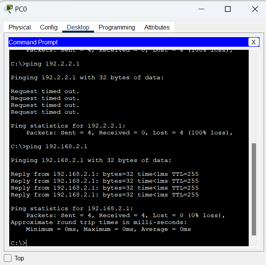Open the Programming tab

(117, 27)
